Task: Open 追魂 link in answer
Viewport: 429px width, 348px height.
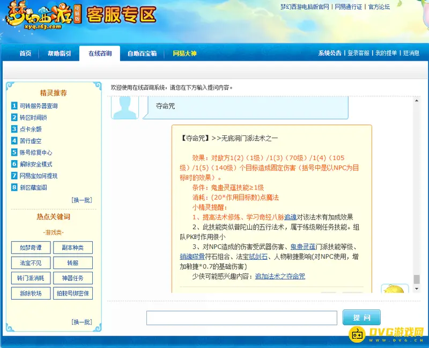Action: coord(290,218)
